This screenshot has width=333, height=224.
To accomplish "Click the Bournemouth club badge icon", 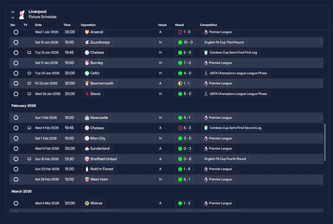I will pos(87,84).
